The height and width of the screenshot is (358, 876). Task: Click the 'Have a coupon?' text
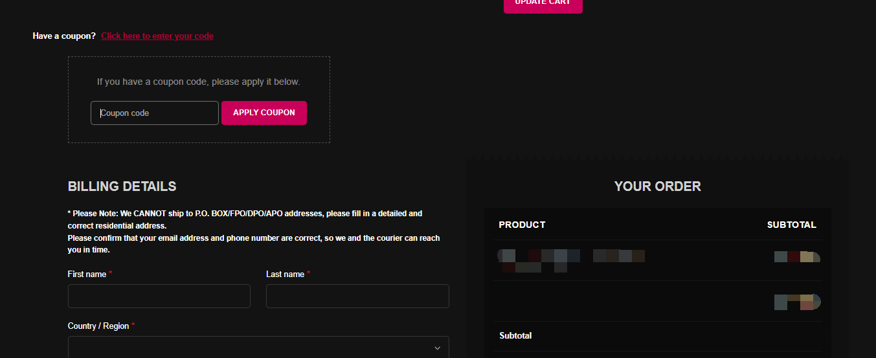[64, 36]
